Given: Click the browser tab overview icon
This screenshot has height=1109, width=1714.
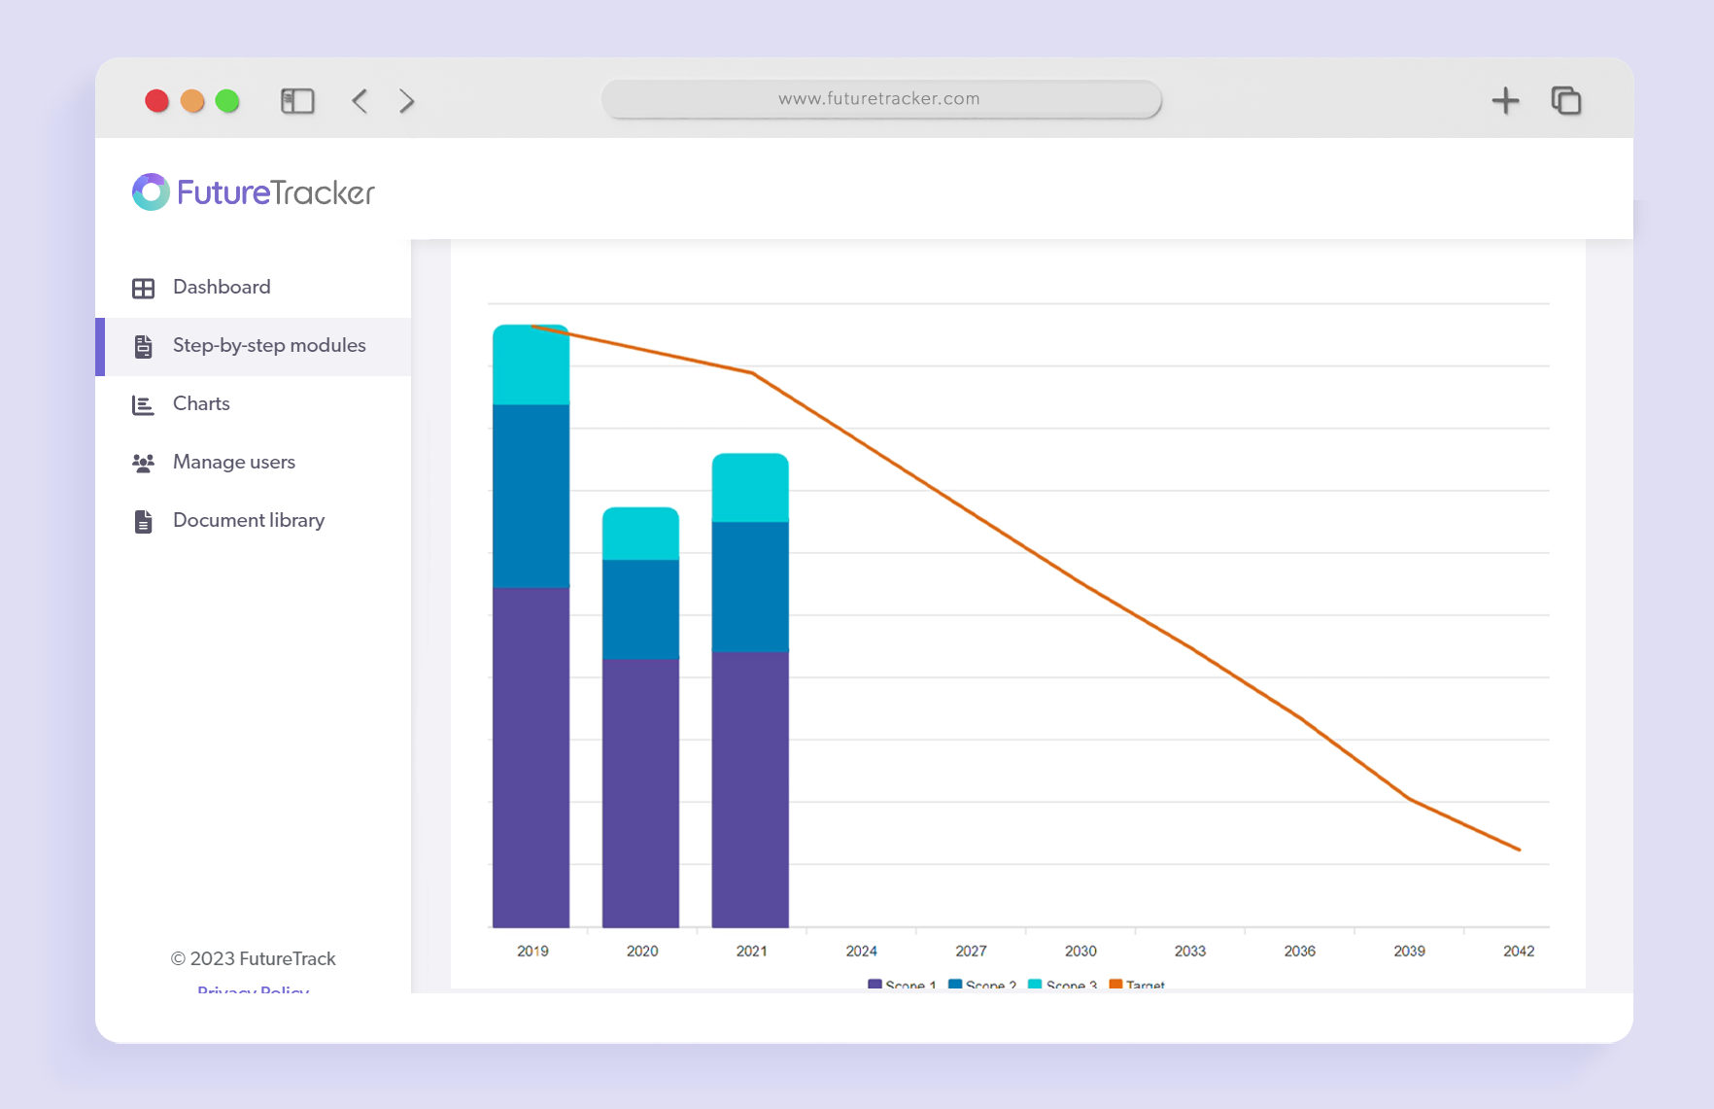Looking at the screenshot, I should click(x=1566, y=100).
